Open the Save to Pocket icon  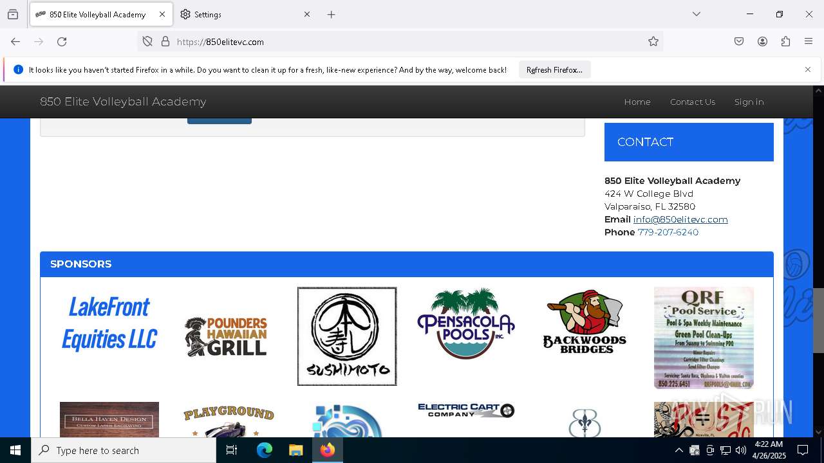[x=739, y=42]
